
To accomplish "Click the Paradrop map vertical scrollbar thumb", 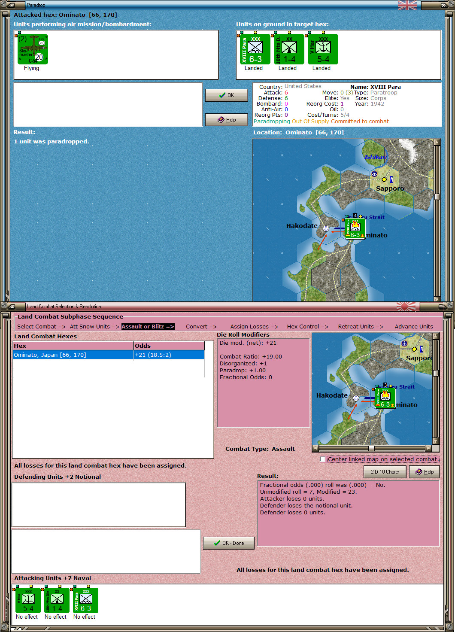I will 437,197.
